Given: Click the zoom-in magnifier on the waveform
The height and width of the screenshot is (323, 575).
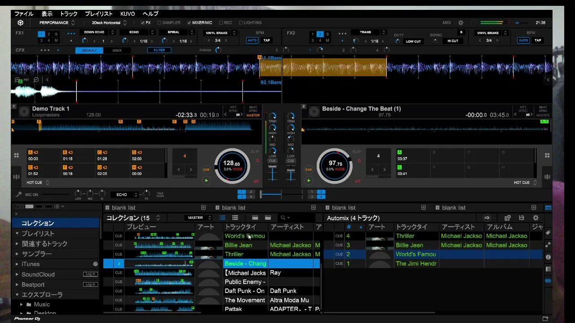Looking at the screenshot, I should pyautogui.click(x=18, y=80).
